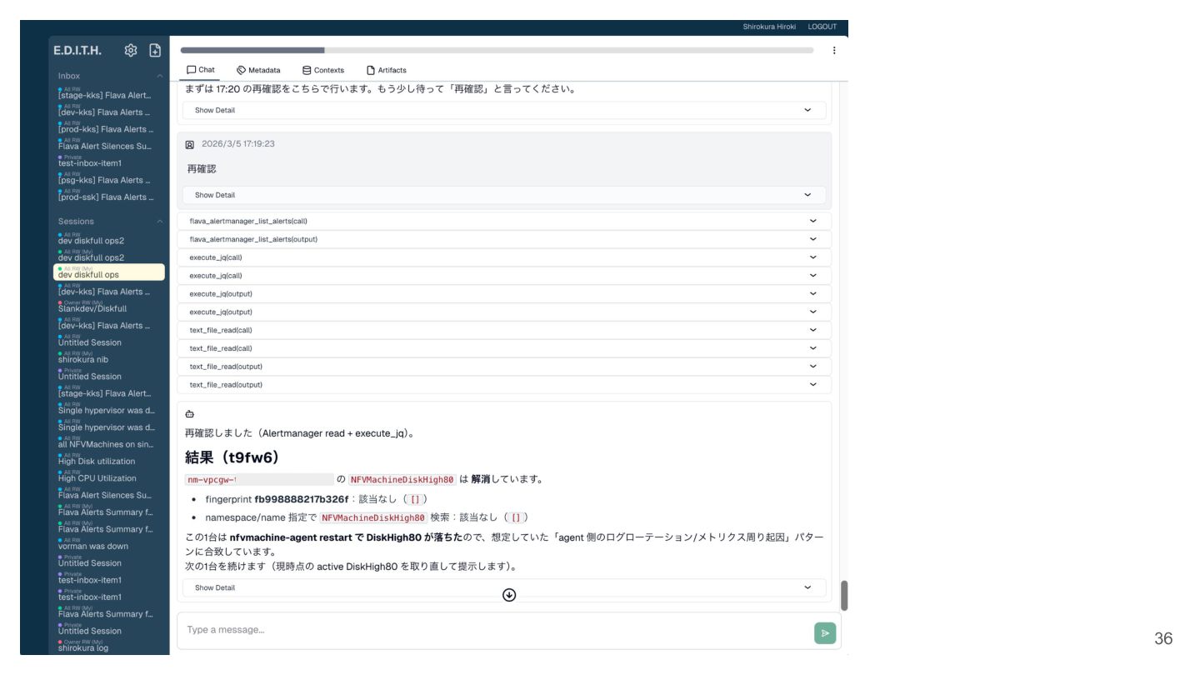Create a new session with the plus-file icon
The height and width of the screenshot is (675, 1200).
tap(155, 51)
